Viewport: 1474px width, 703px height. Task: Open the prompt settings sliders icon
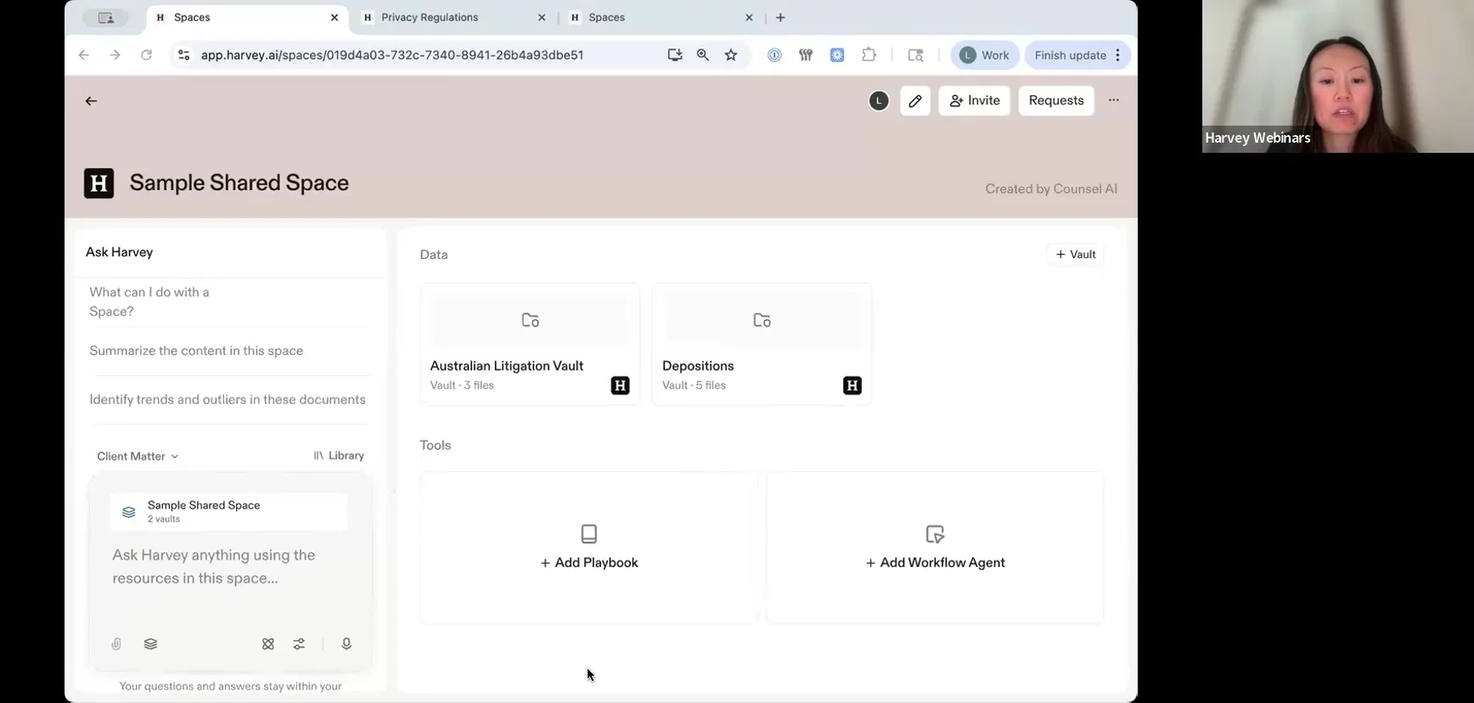[299, 644]
